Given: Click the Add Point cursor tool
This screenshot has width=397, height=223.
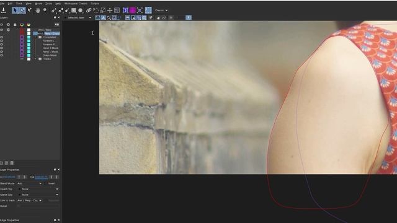Looking at the screenshot, I should (x=30, y=10).
